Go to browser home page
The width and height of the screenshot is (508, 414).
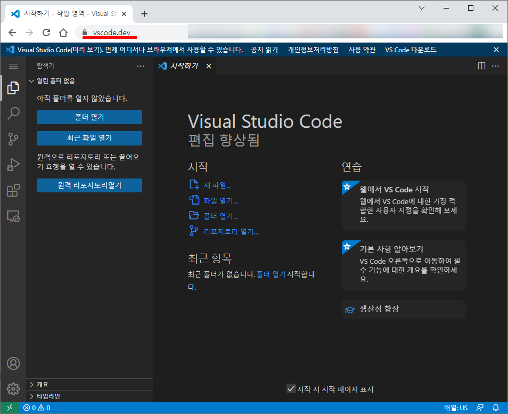(x=63, y=33)
